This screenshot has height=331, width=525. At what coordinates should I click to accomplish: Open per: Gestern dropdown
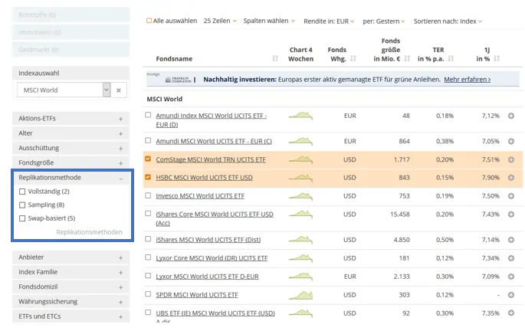coord(384,21)
